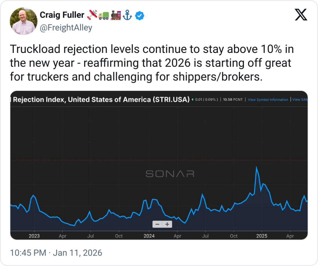The height and width of the screenshot is (266, 318).
Task: Click the STRI.USA chart title
Action: [101, 99]
